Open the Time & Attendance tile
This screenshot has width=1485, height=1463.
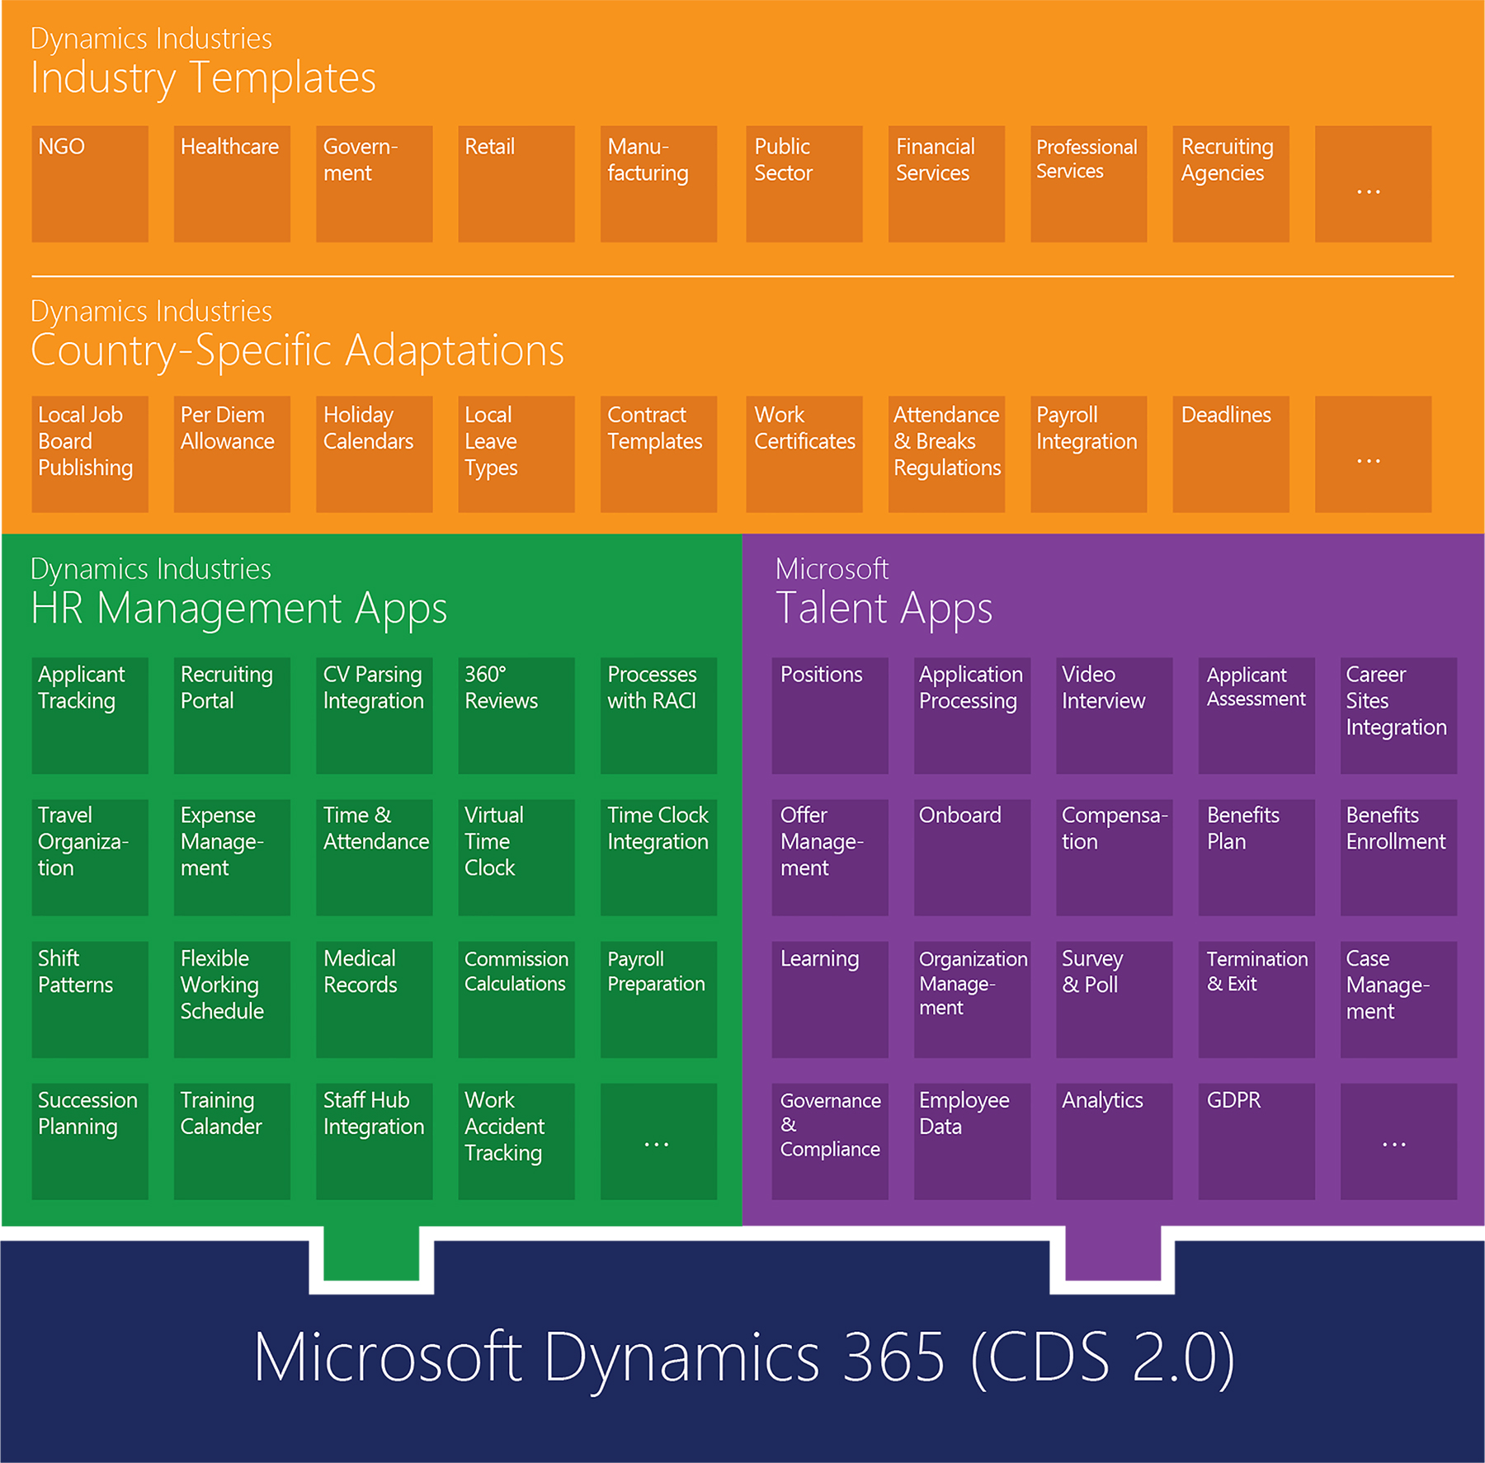pos(375,858)
